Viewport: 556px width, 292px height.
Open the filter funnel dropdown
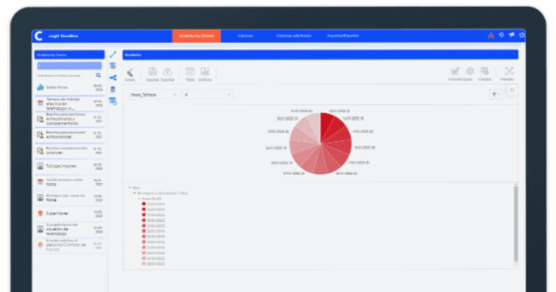pos(496,95)
